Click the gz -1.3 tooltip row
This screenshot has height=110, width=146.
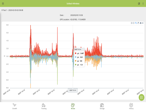click(x=79, y=65)
